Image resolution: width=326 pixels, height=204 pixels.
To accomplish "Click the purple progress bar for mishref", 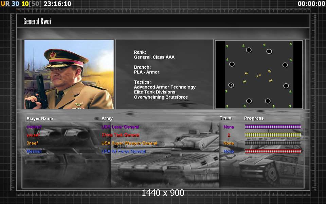I will tap(273, 127).
